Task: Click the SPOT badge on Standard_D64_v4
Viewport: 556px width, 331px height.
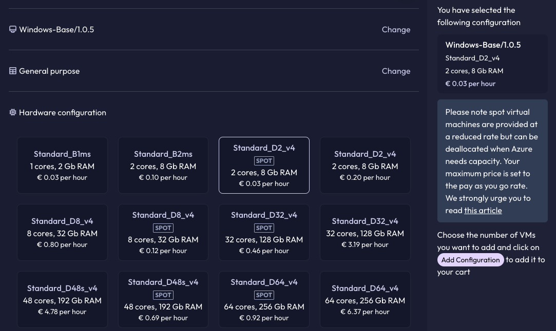Action: pyautogui.click(x=264, y=295)
